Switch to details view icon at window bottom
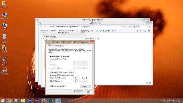Screen dimensions: 183x103 [x=147, y=83]
